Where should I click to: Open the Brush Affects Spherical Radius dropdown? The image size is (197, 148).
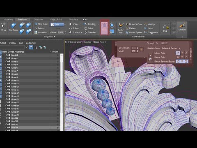(x=170, y=48)
